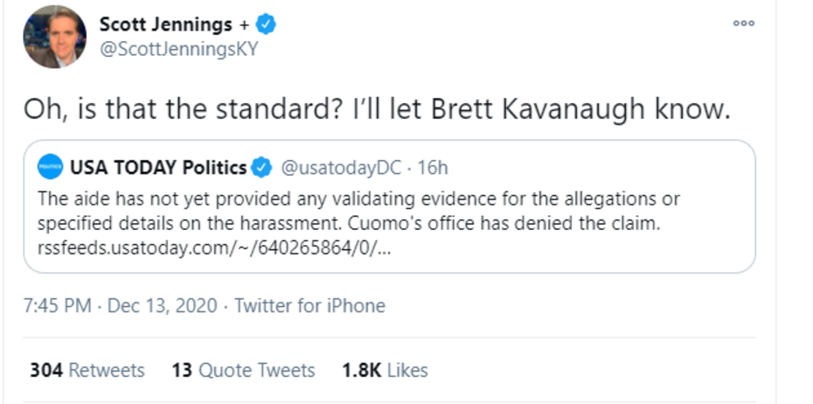
Task: Click the 7:45 PM · Dec 13, 2020 timestamp
Action: (x=121, y=306)
